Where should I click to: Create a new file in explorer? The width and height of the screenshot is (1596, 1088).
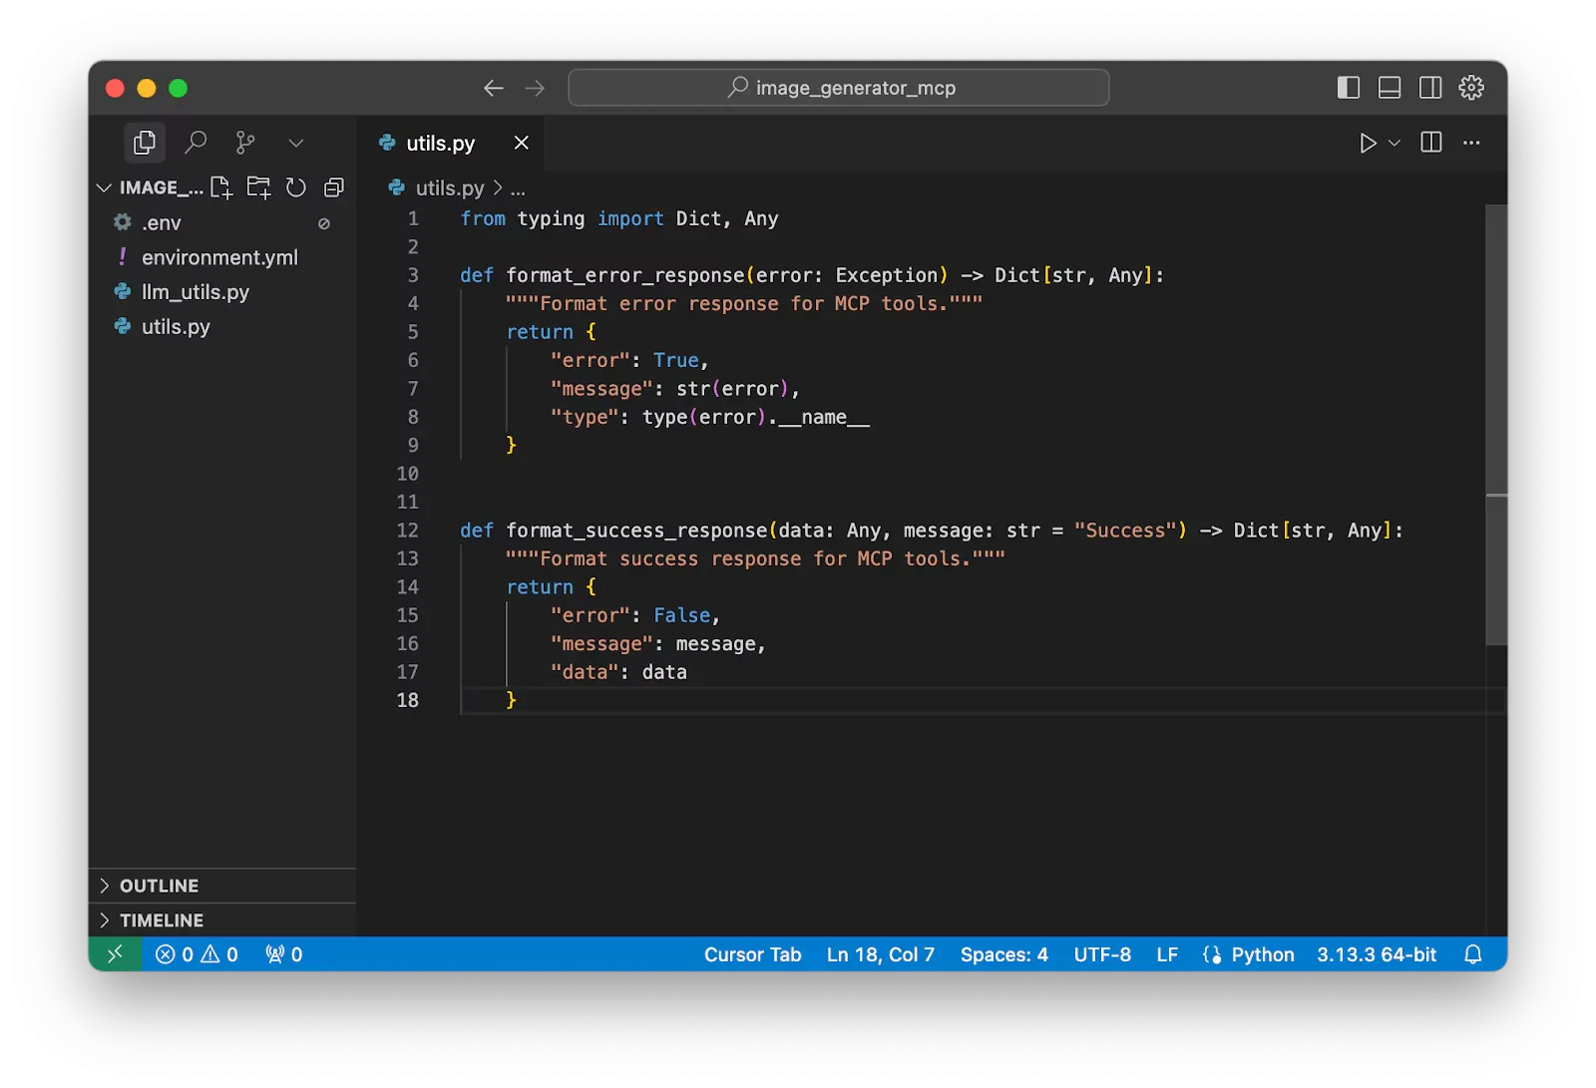point(221,187)
